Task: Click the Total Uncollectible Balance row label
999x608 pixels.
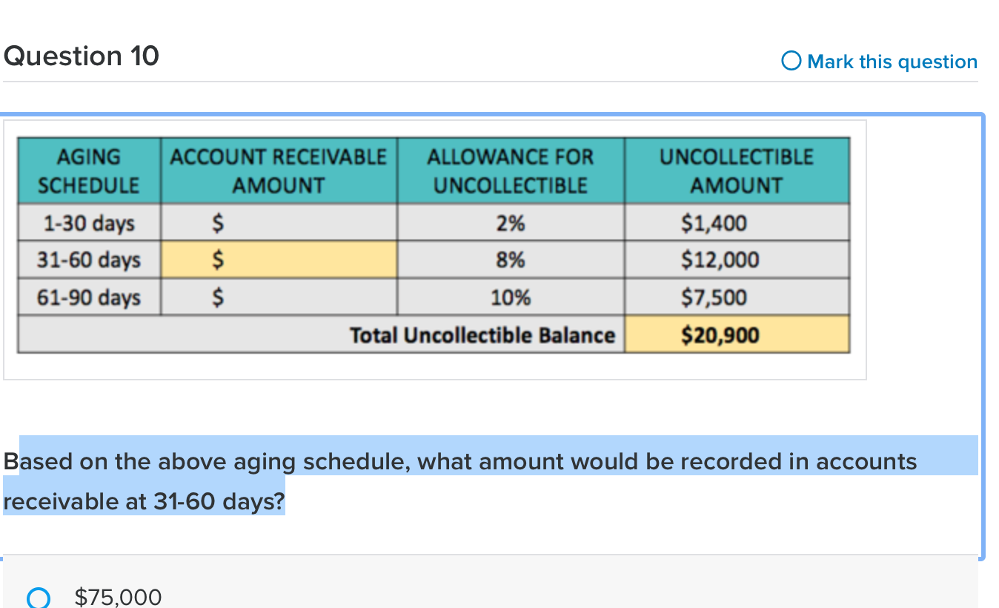Action: coord(483,334)
